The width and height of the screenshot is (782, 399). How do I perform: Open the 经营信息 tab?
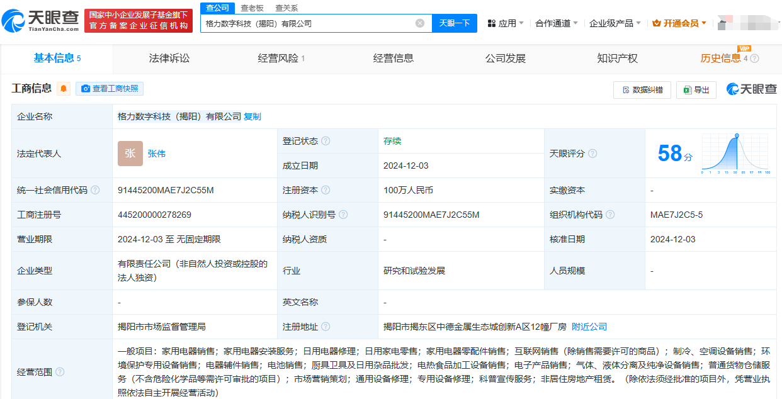click(394, 59)
